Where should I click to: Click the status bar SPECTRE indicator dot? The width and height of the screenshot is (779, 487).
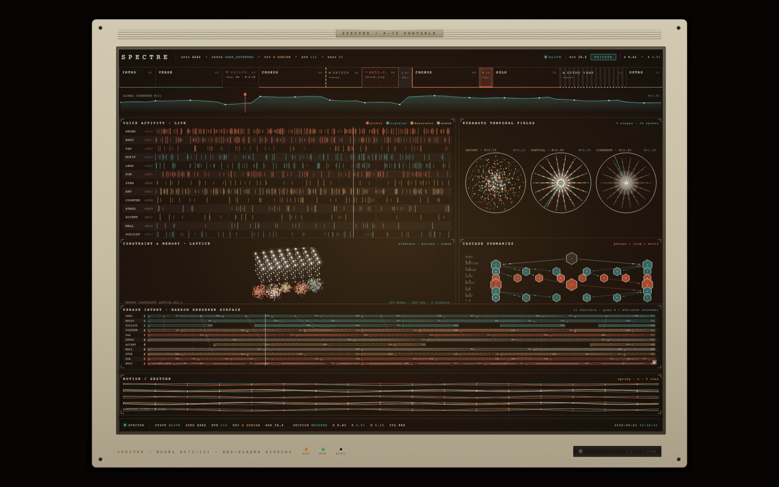(125, 425)
